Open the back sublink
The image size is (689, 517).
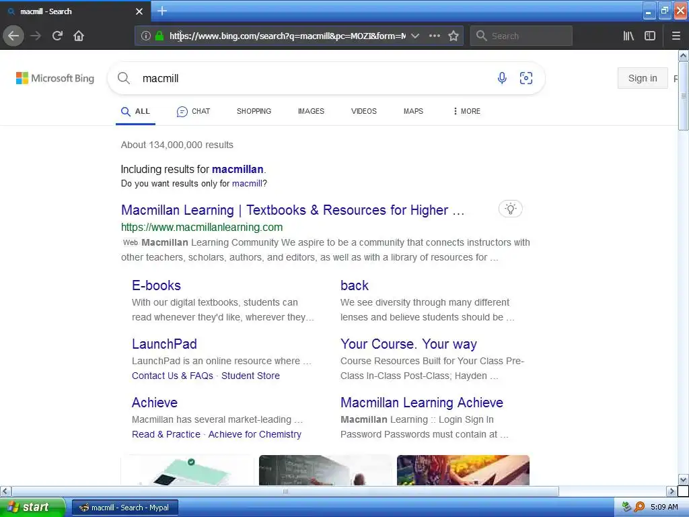pos(354,285)
